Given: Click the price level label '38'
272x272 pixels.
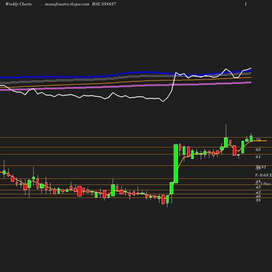Looking at the screenshot, I should coord(258,200).
